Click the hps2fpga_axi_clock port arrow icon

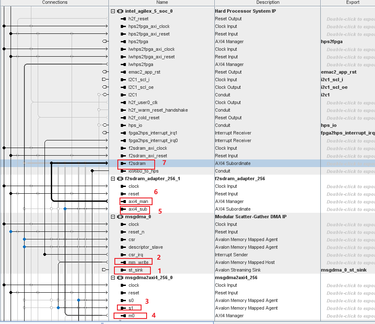pyautogui.click(x=123, y=27)
